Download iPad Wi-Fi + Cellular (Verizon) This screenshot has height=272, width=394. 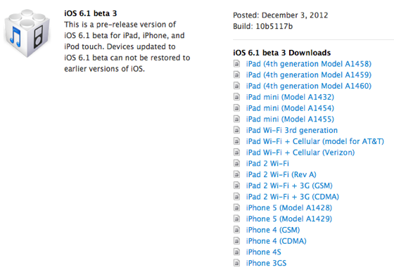pos(300,153)
